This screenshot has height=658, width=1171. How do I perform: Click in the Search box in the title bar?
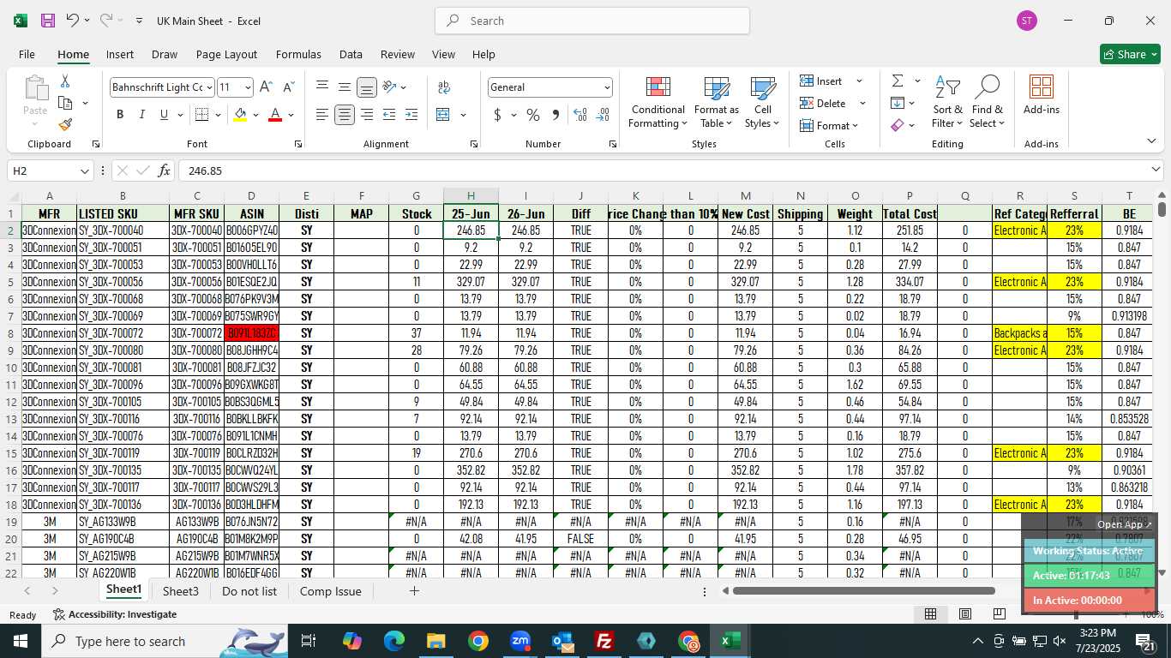(592, 21)
